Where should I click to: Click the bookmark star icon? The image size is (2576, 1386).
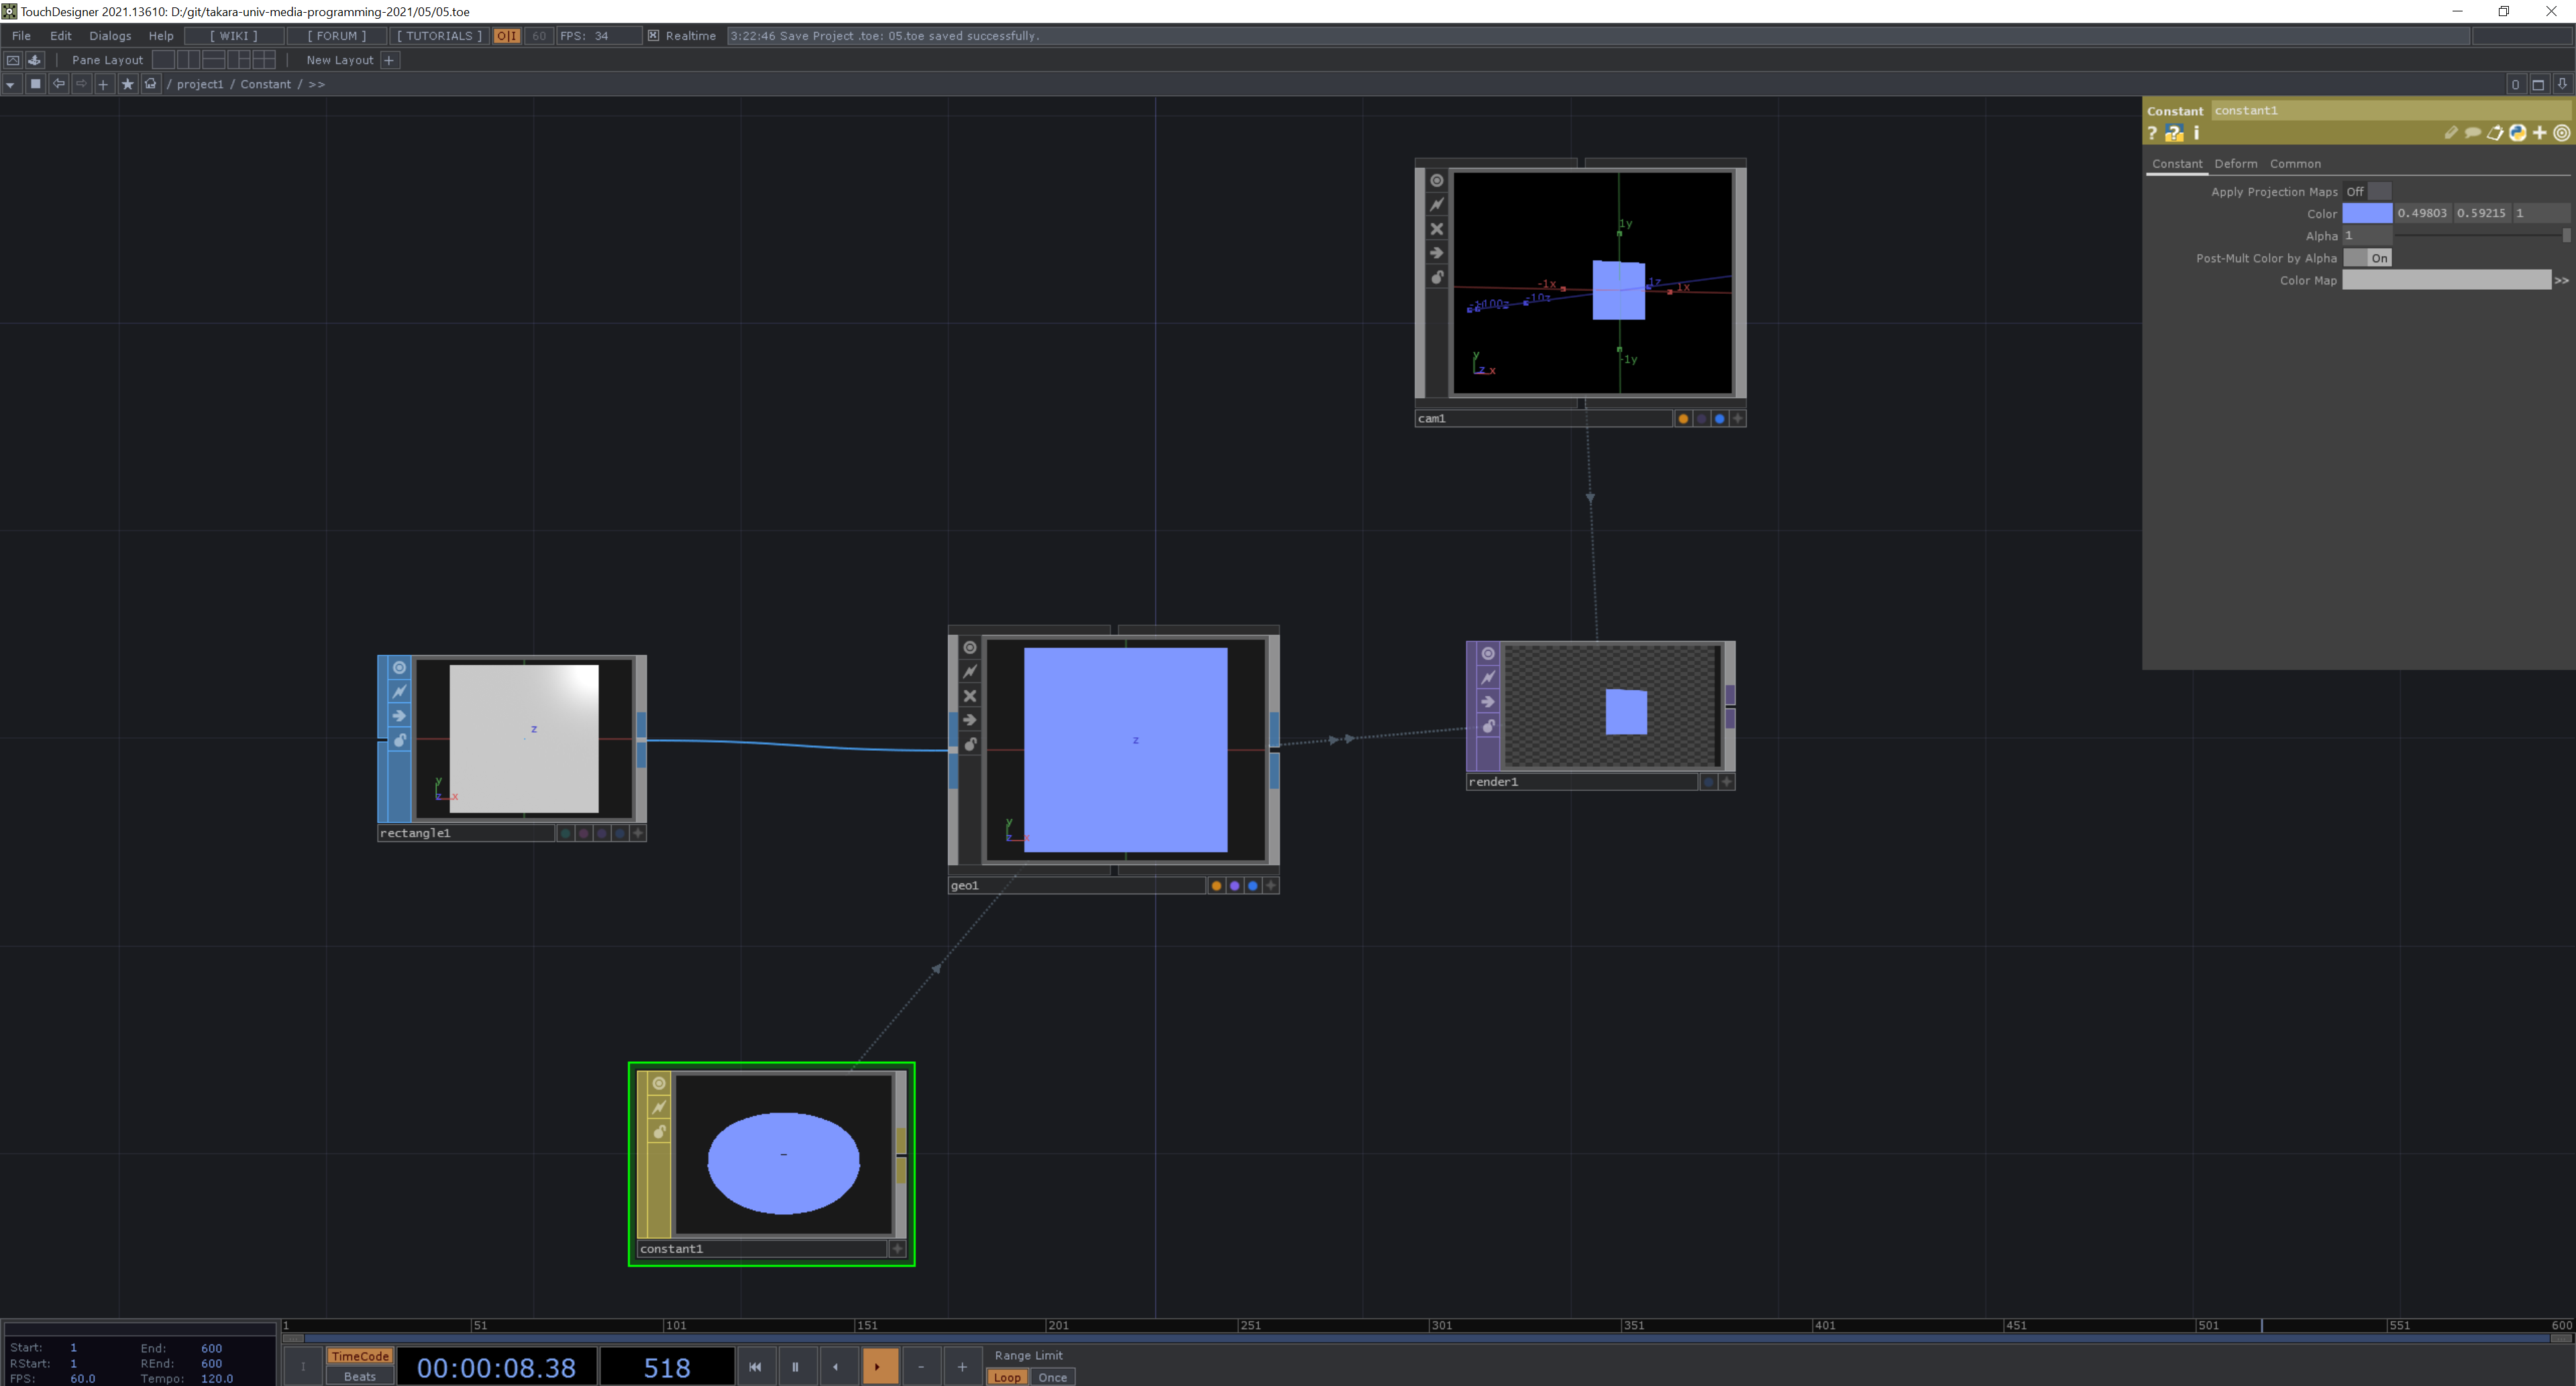(127, 84)
